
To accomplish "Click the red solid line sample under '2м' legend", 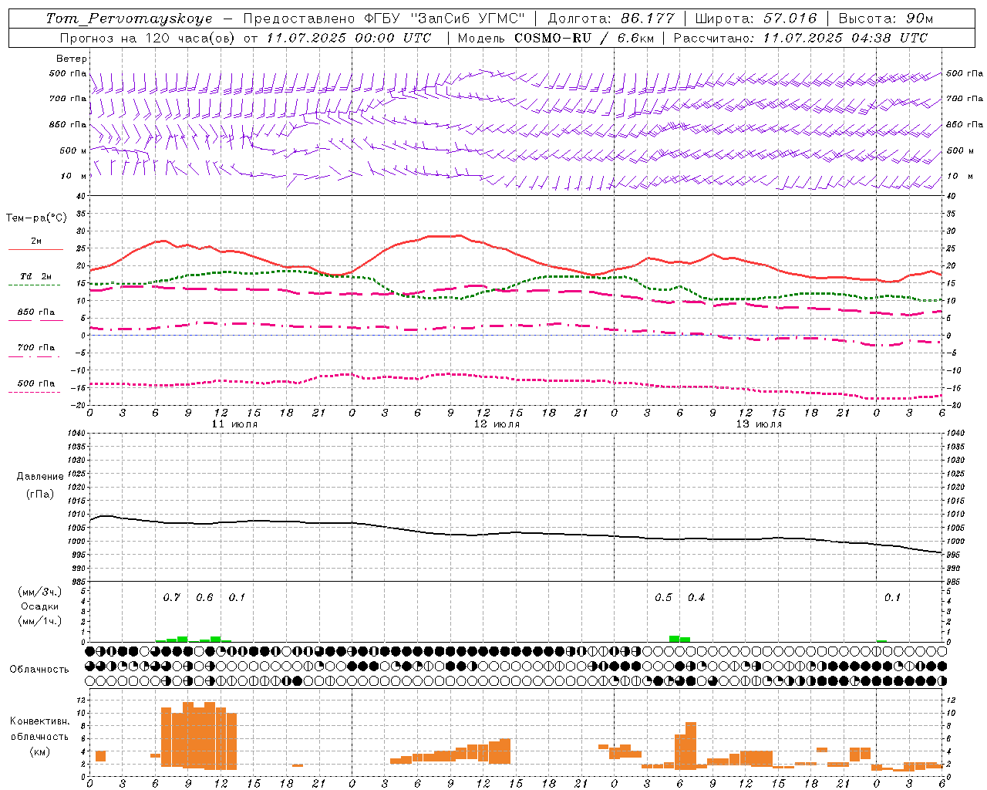I will click(35, 250).
